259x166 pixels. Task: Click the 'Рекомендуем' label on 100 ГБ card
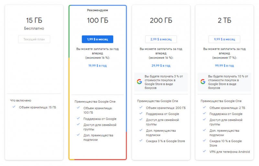[97, 10]
